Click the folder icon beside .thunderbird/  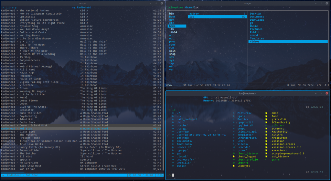[234, 138]
